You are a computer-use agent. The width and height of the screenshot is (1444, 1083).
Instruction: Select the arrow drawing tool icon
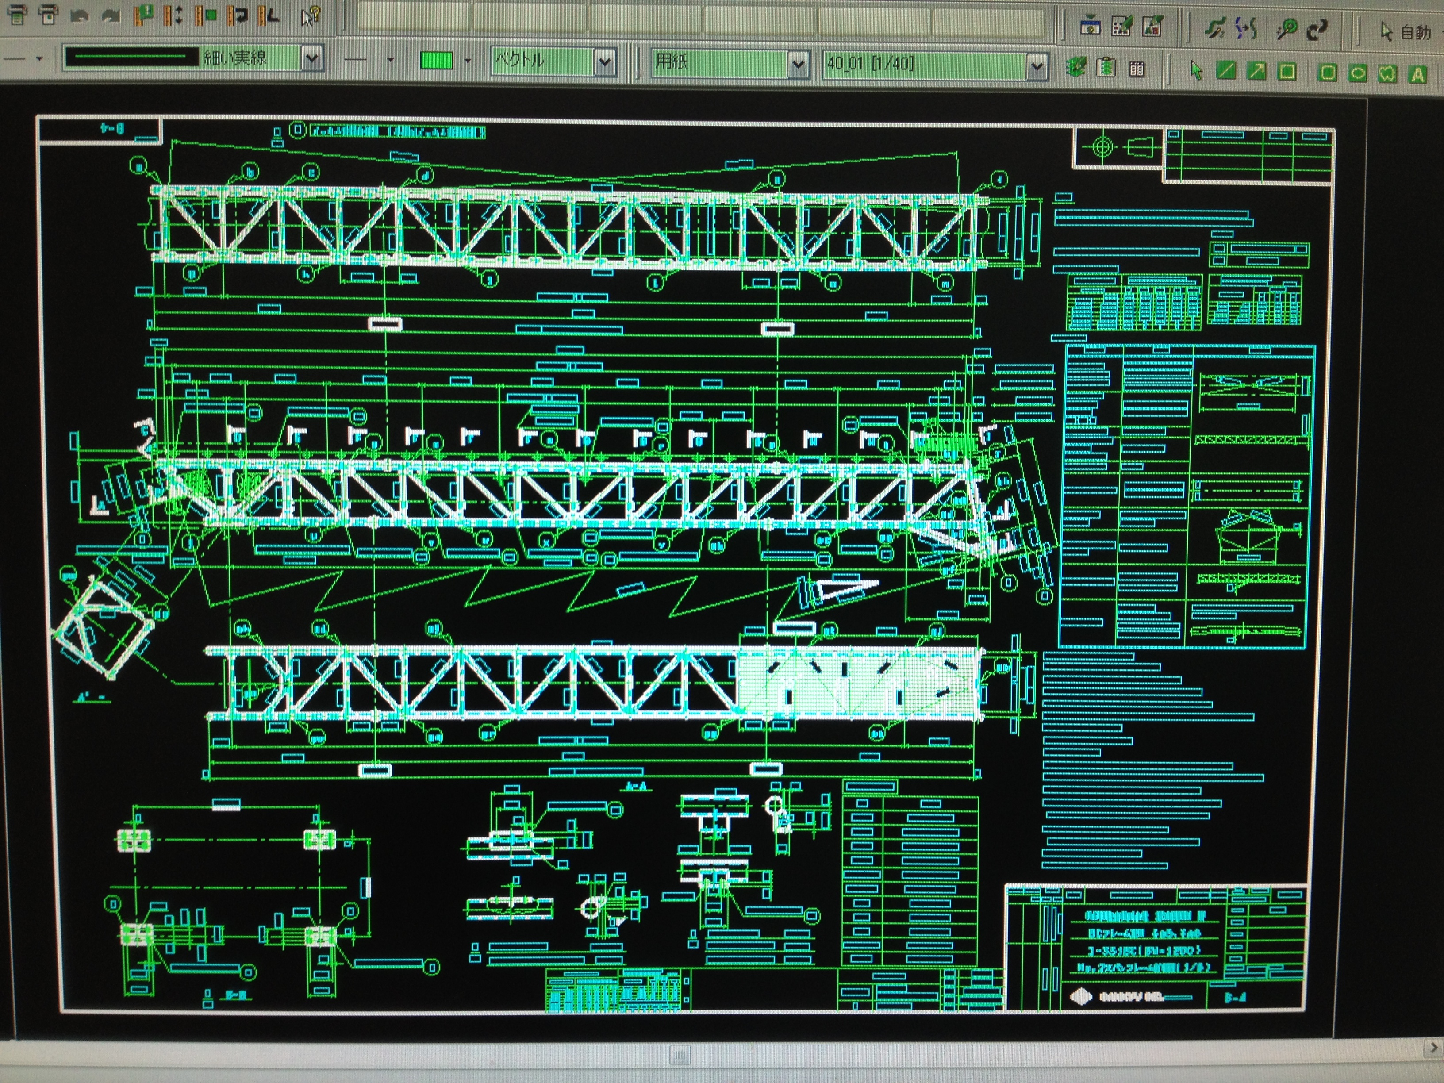point(1256,70)
